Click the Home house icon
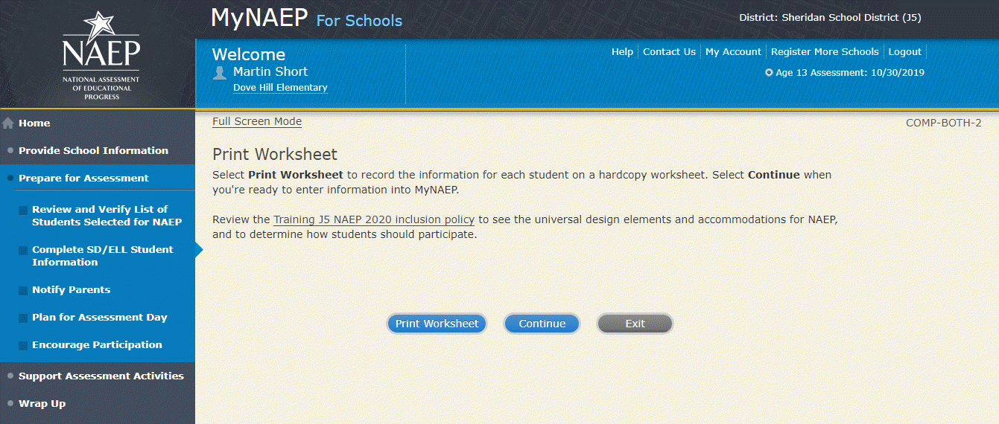Screen dimensions: 999x424 [8, 123]
